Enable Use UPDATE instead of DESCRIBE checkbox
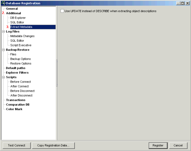 click(62, 11)
